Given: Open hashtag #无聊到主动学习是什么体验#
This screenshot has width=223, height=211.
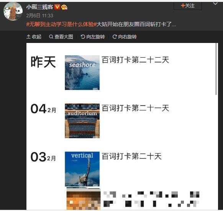Looking at the screenshot, I should tap(61, 24).
